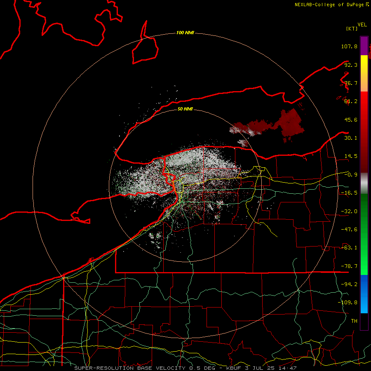Click the KBUF station identifier in caption
Screen dimensions: 371x371
[x=234, y=368]
